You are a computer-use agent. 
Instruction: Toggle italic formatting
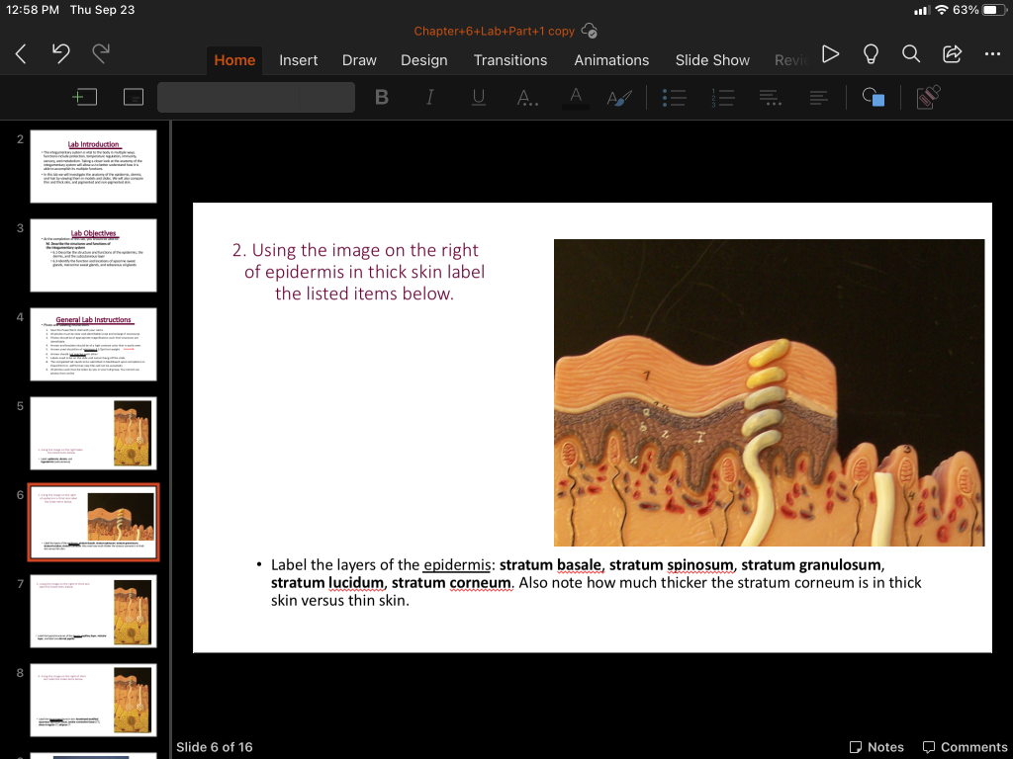pos(430,97)
